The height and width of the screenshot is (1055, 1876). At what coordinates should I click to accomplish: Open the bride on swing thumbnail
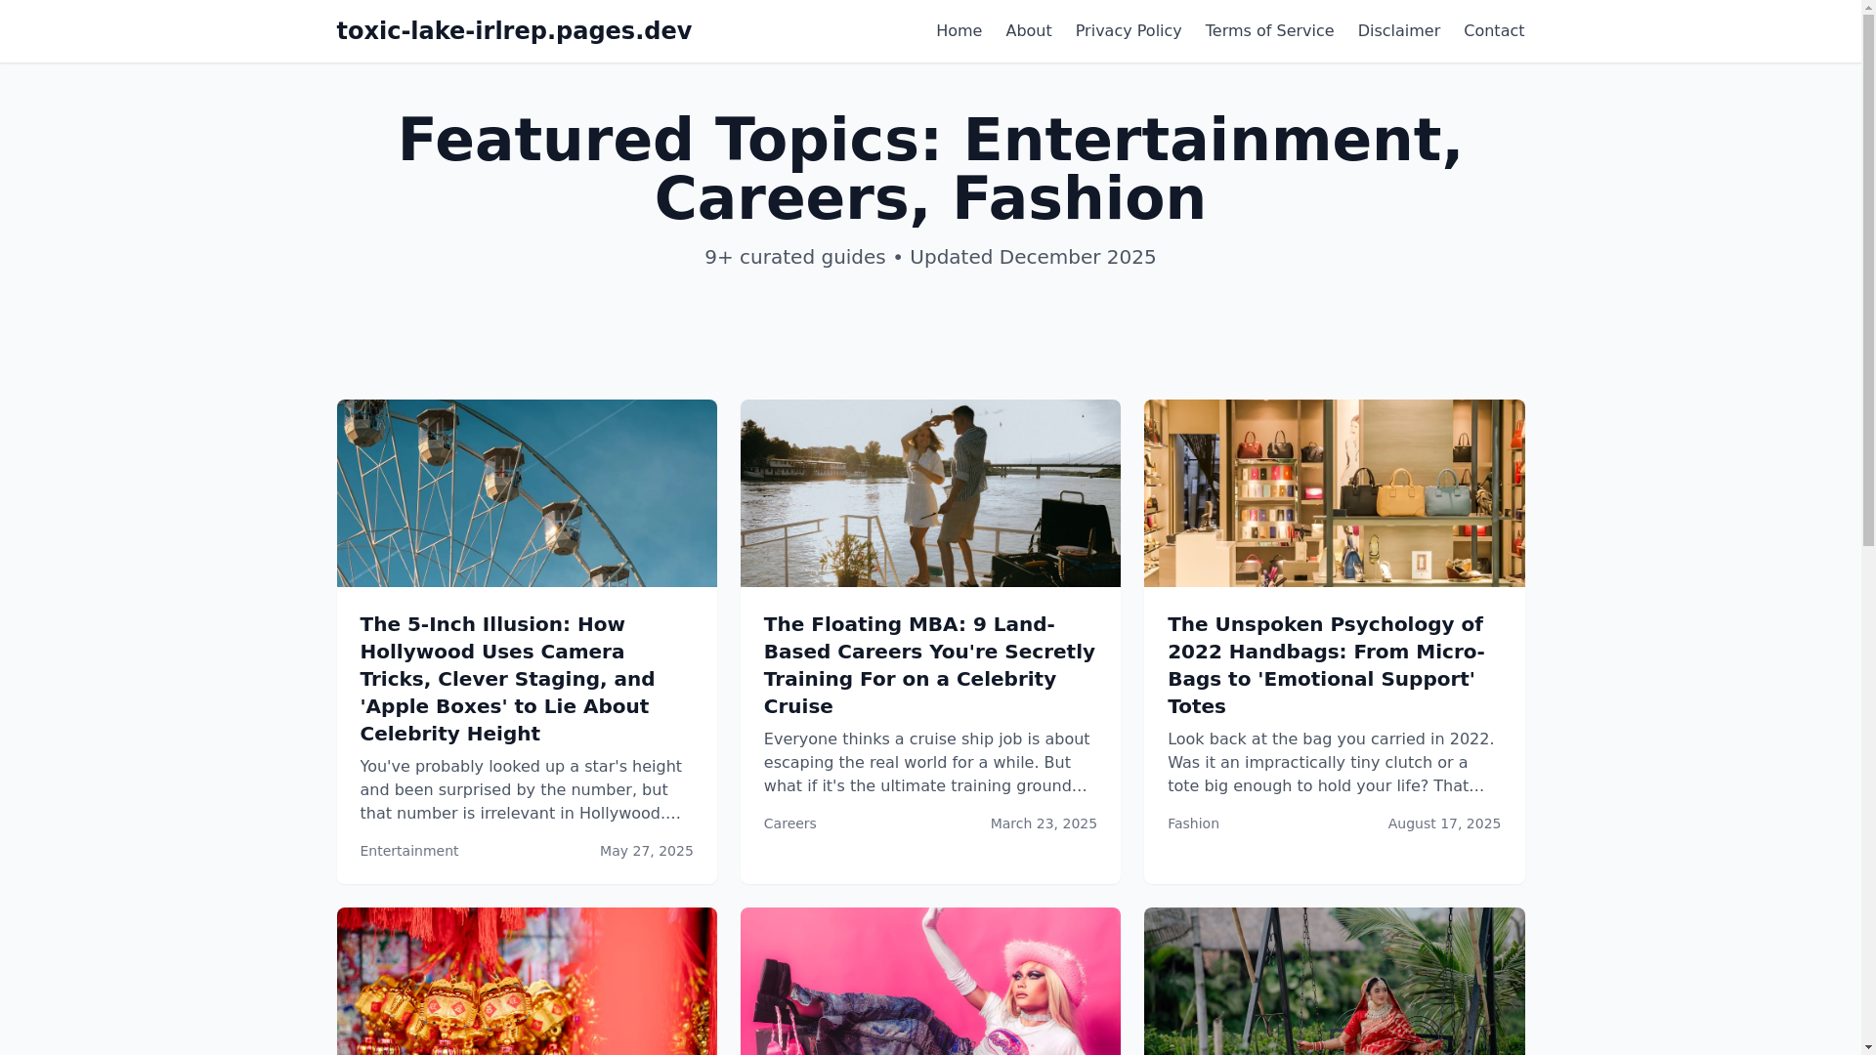(x=1334, y=981)
